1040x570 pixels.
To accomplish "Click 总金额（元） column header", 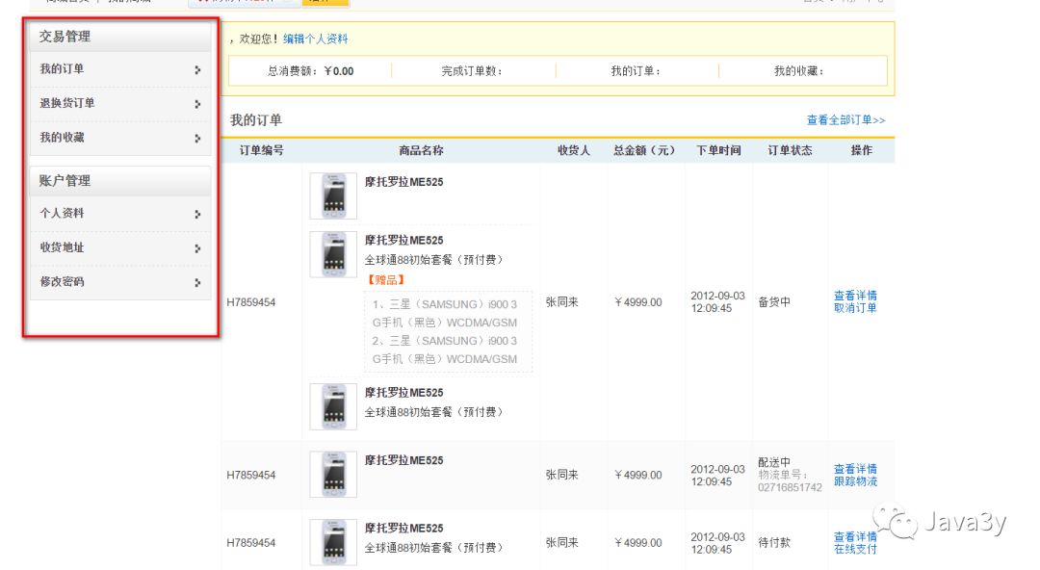I will tap(644, 150).
